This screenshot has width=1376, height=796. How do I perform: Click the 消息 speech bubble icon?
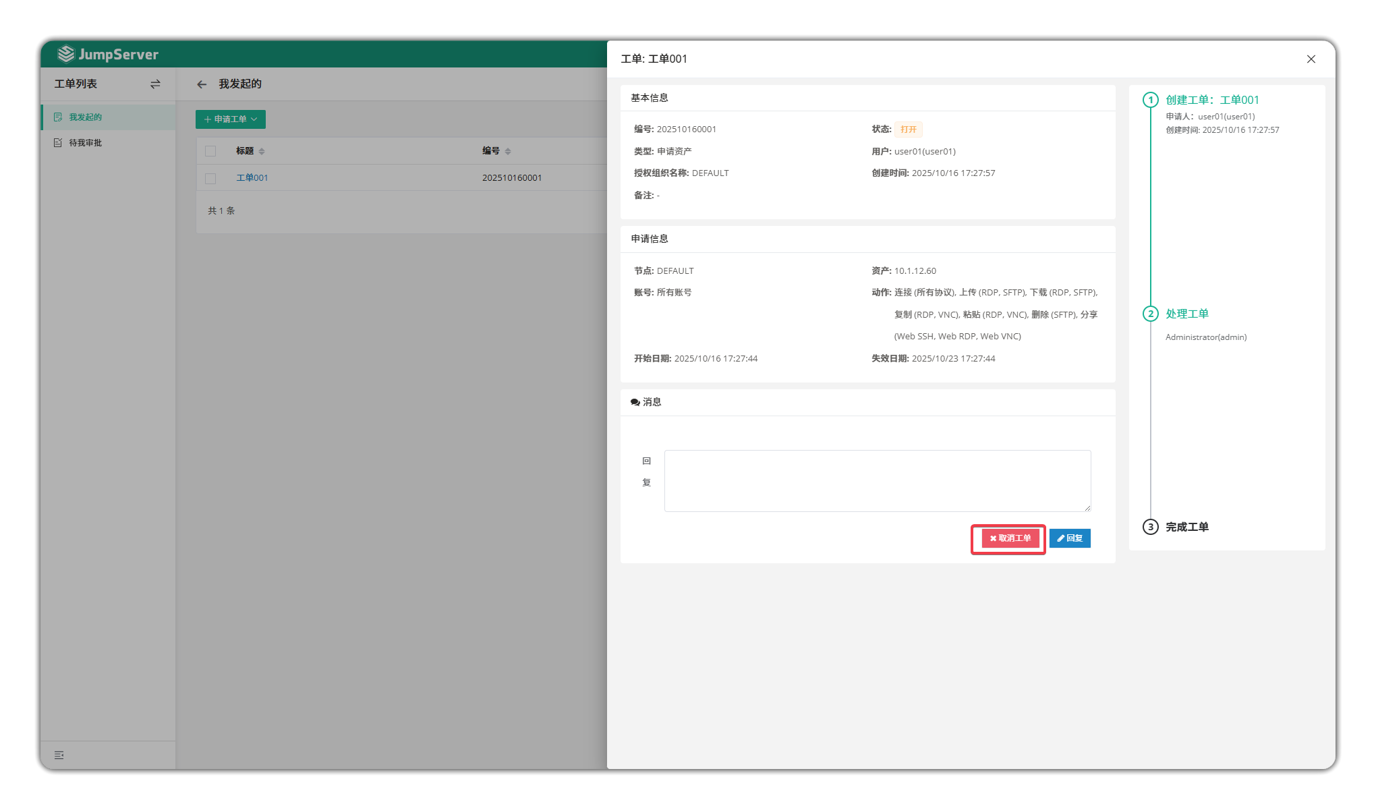click(635, 402)
